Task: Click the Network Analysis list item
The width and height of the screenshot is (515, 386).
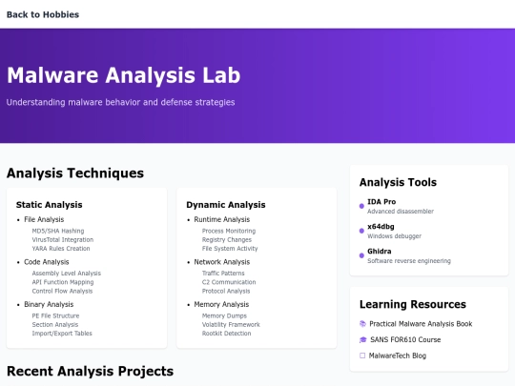Action: (x=221, y=262)
